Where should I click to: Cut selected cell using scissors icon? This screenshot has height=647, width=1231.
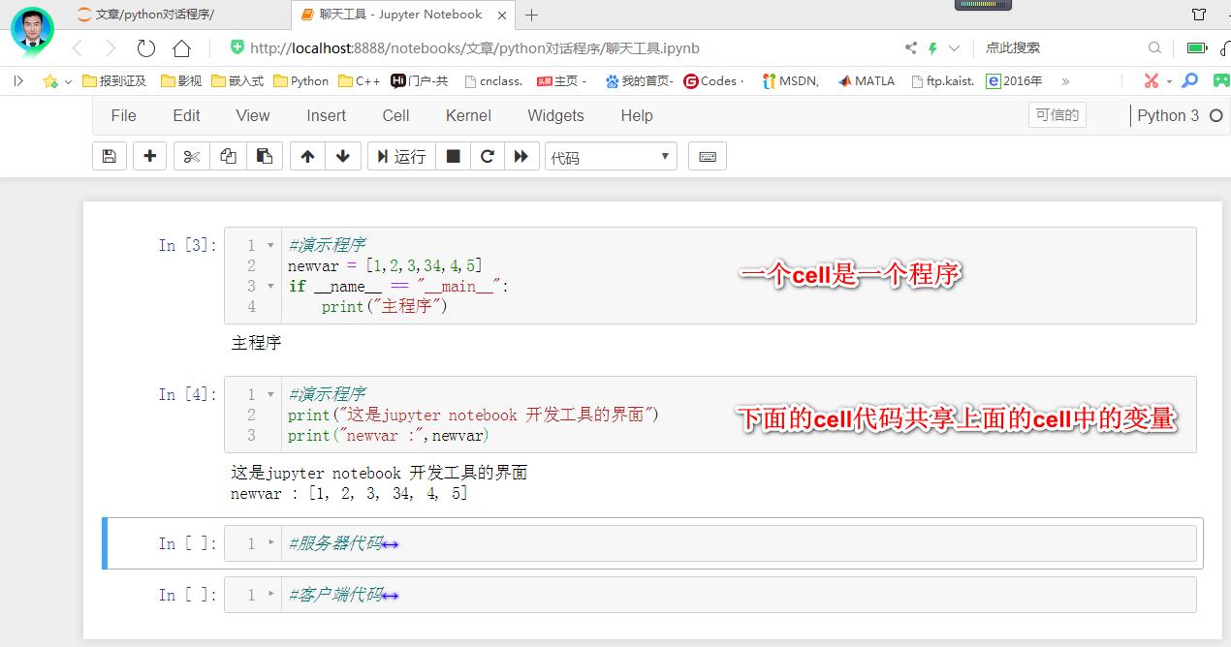[192, 156]
